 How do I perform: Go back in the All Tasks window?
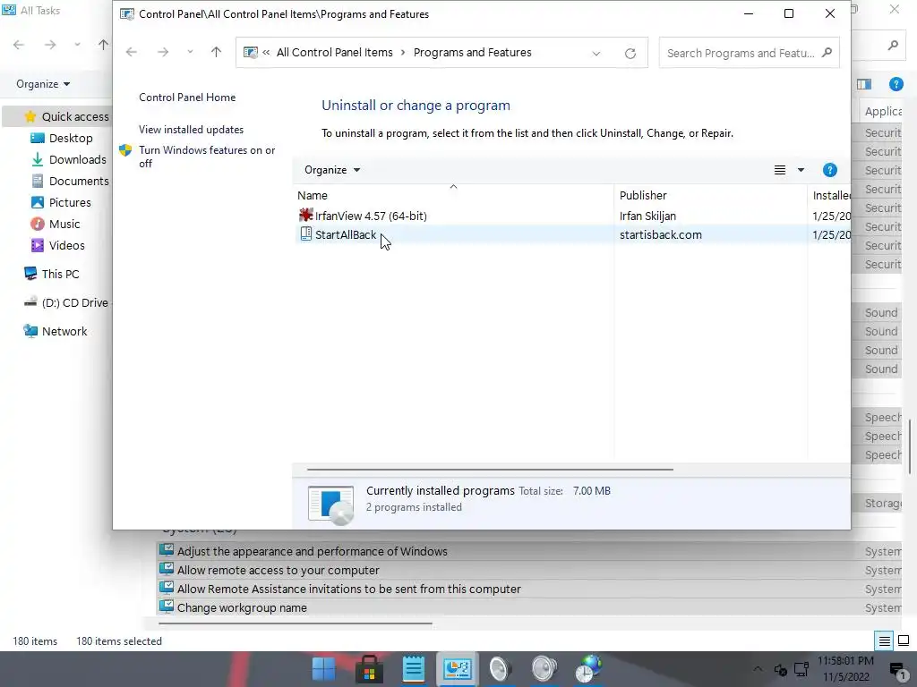coord(19,45)
